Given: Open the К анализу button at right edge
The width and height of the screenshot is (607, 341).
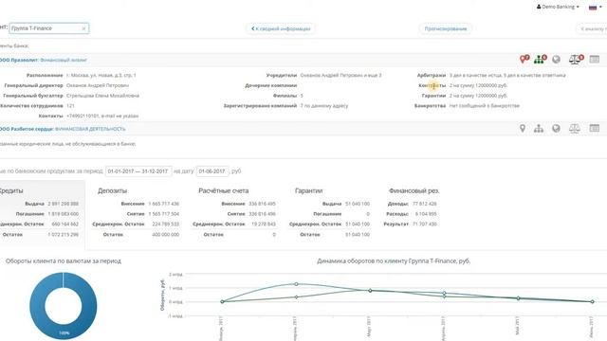Looking at the screenshot, I should click(592, 28).
